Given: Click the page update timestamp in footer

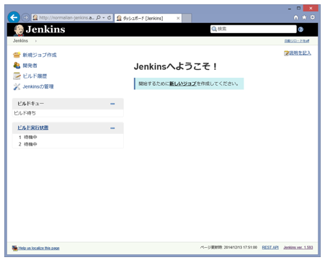Looking at the screenshot, I should coord(228,247).
